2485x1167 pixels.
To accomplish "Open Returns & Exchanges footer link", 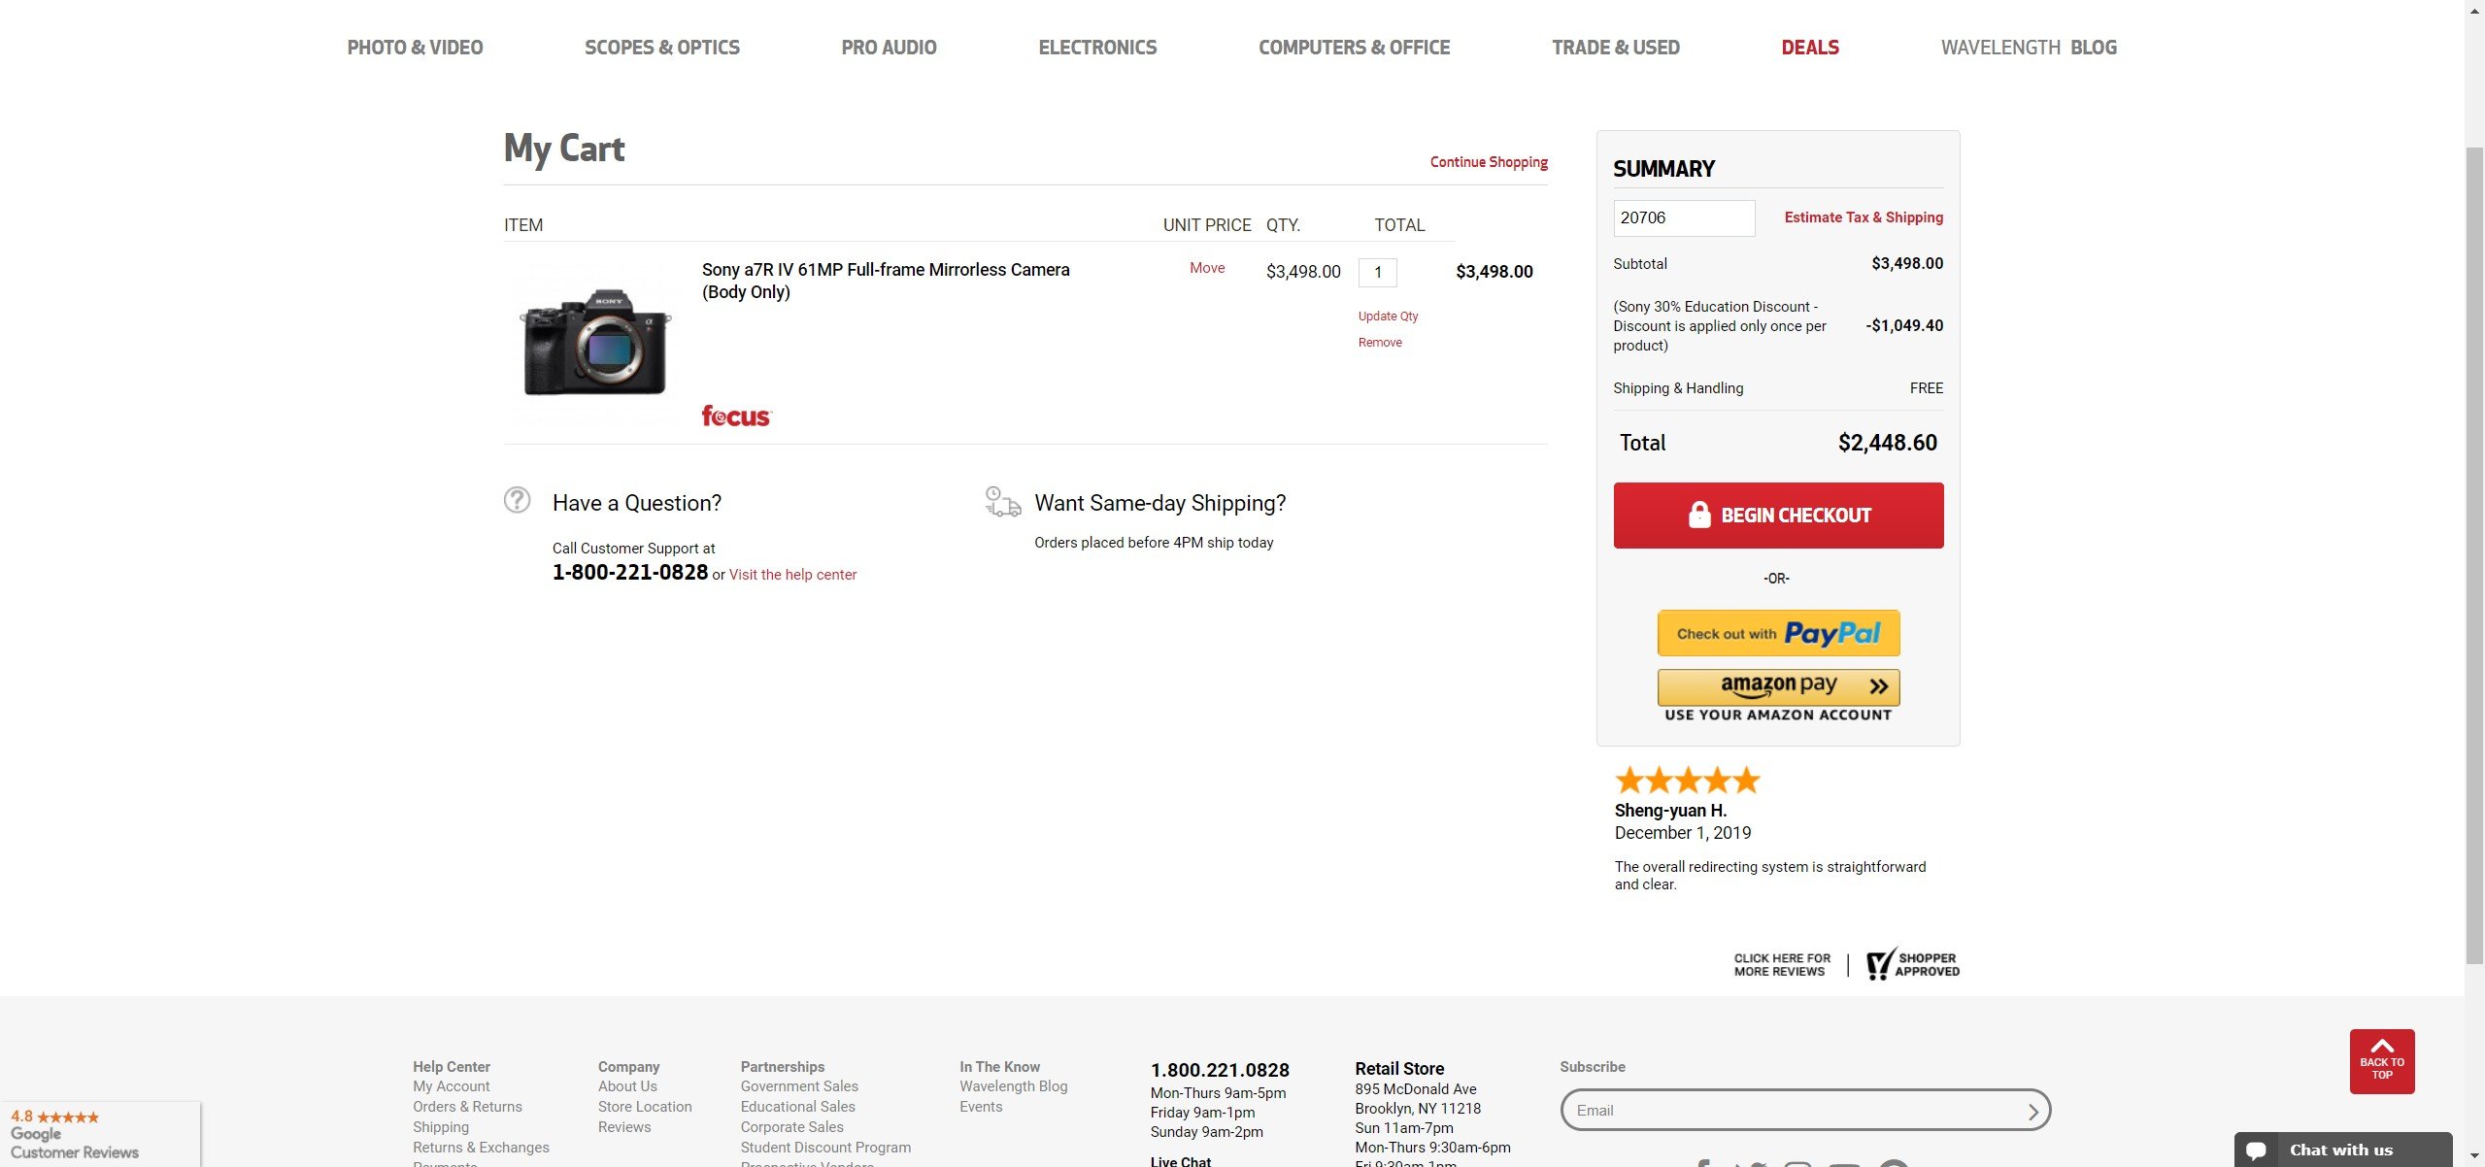I will tap(481, 1148).
